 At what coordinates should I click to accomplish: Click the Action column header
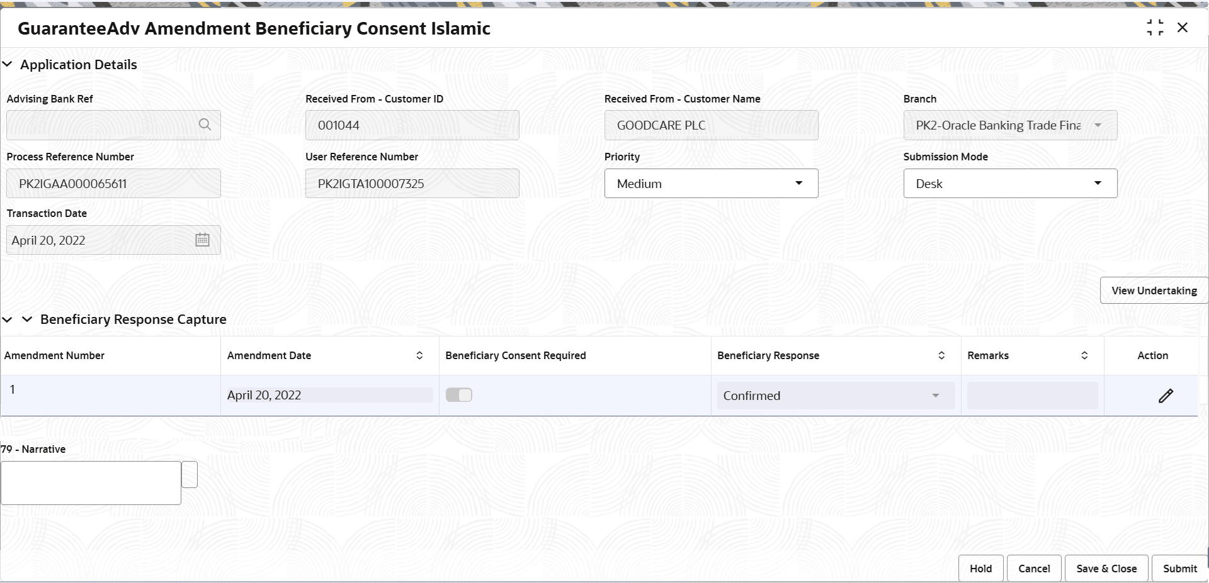1152,355
